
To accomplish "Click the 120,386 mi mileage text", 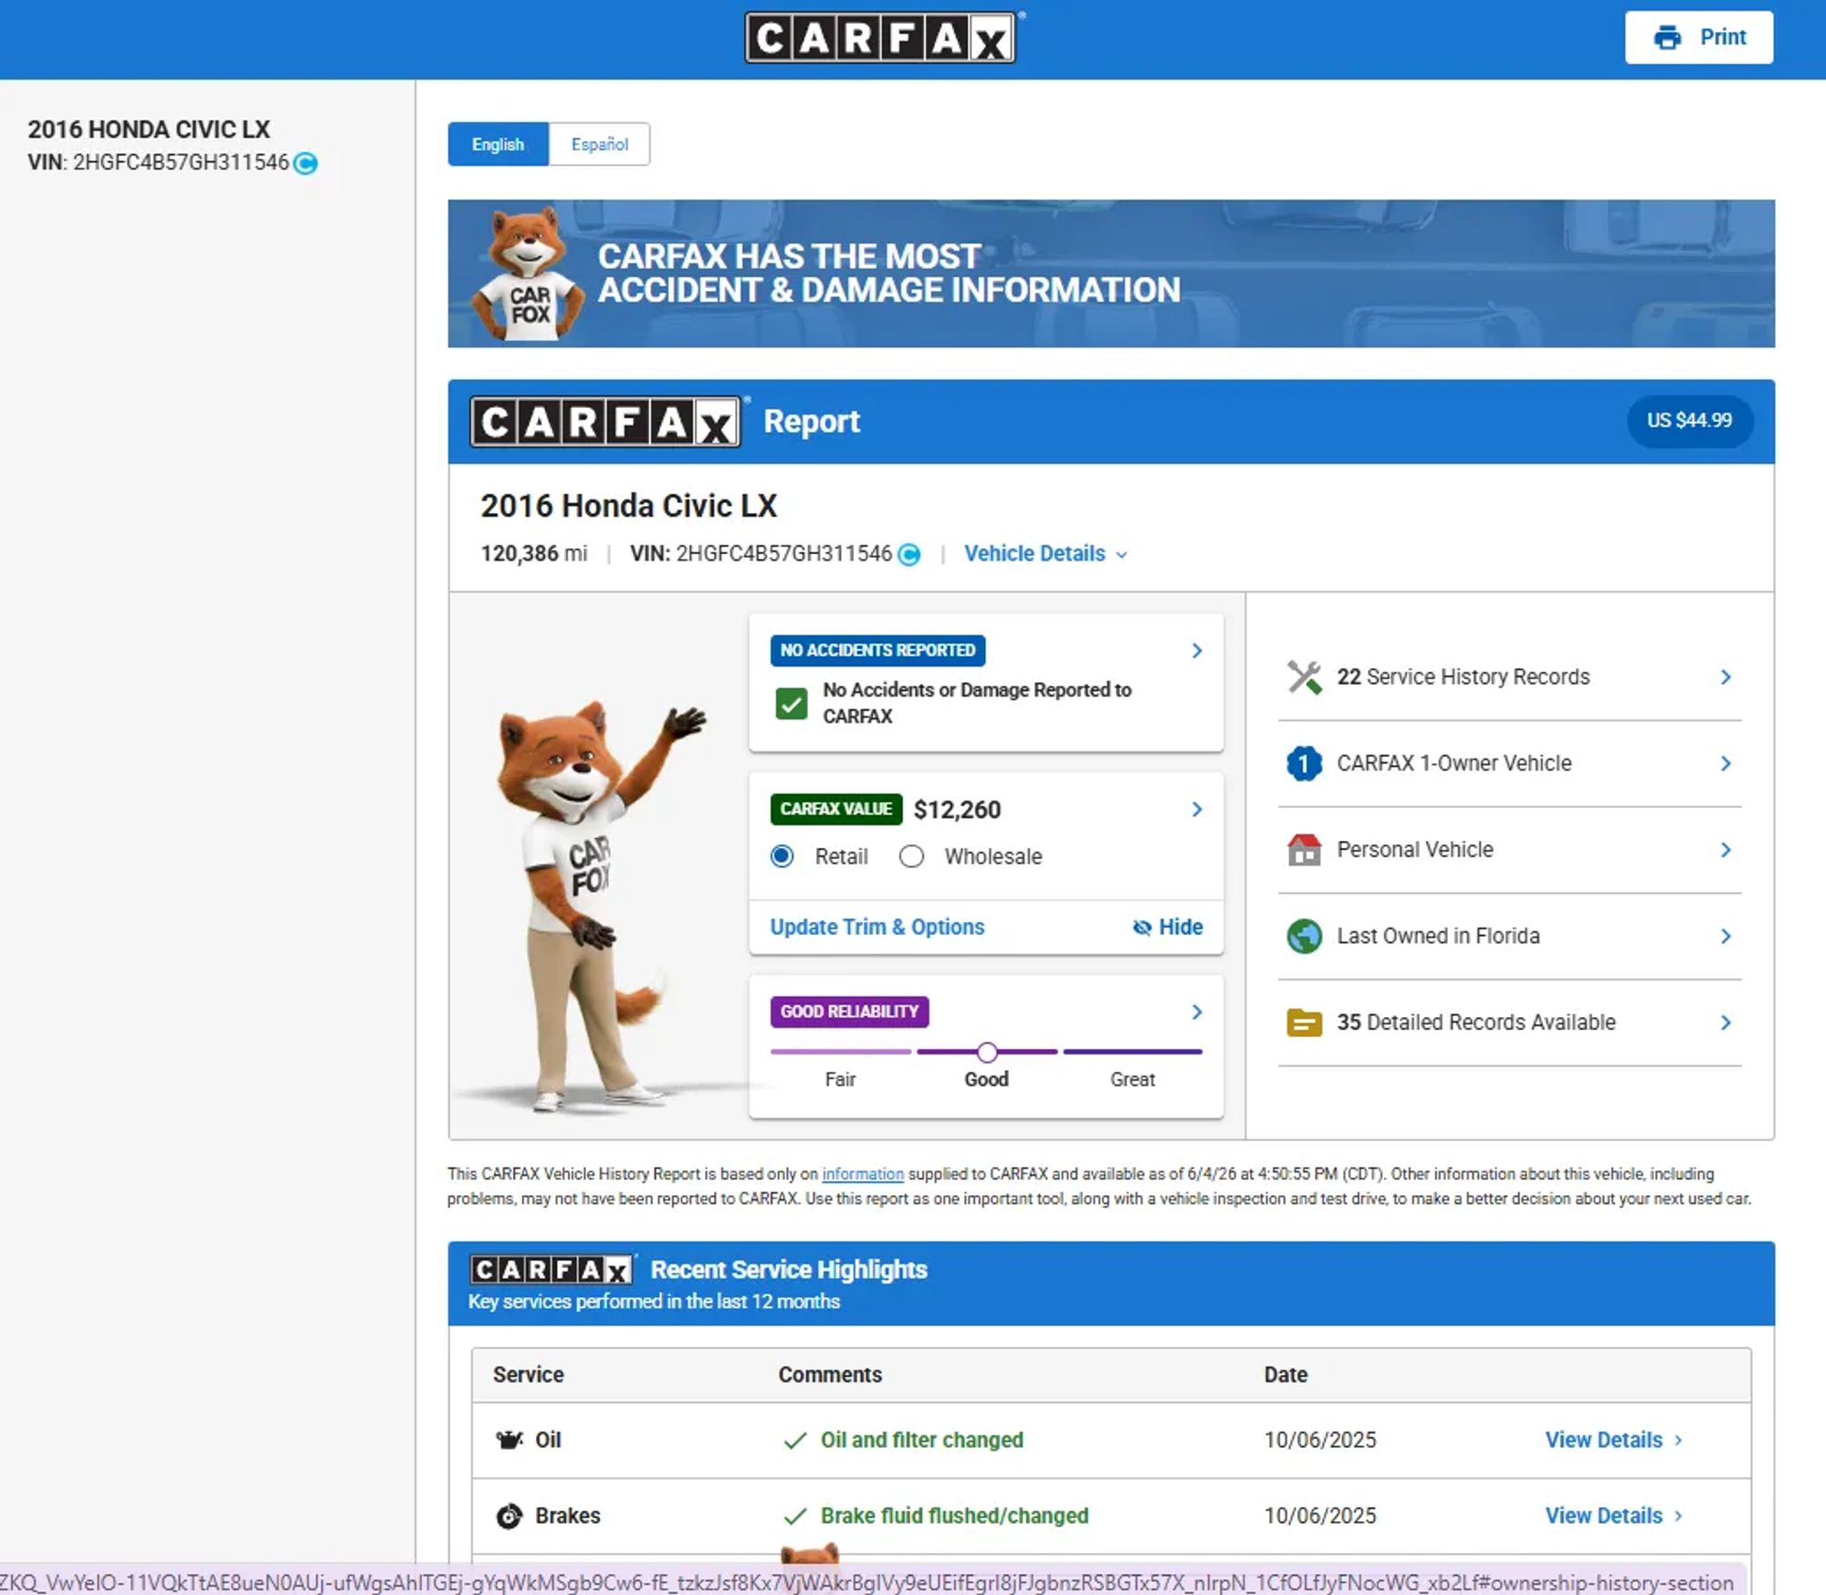I will pos(534,554).
